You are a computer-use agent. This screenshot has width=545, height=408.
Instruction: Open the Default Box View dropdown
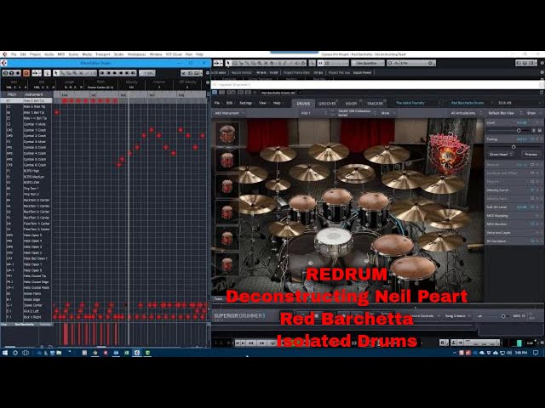coord(505,113)
